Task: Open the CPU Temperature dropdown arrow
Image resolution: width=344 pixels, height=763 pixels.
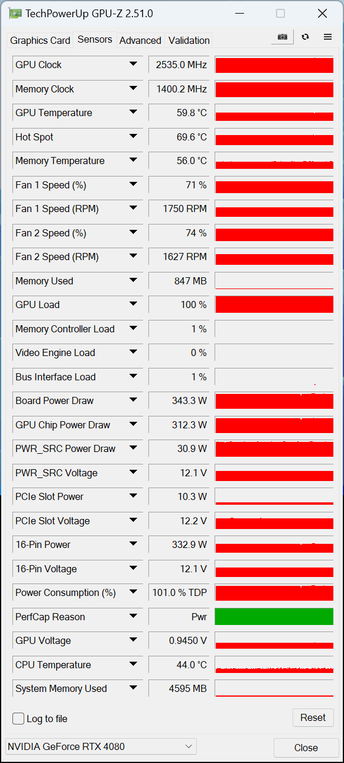Action: [133, 665]
